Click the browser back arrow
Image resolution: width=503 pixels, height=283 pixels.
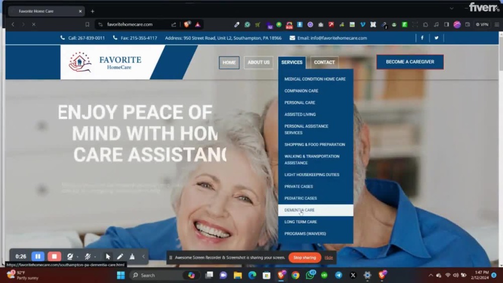click(13, 24)
